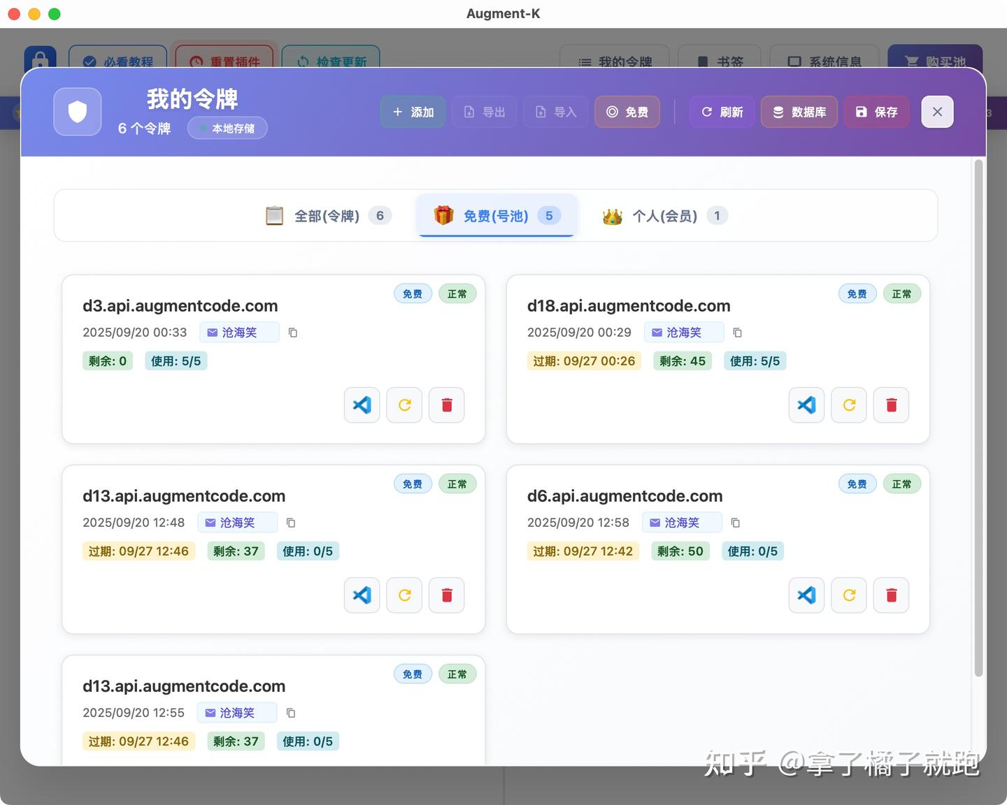Click the shield icon in the dialog header
1007x805 pixels.
pos(77,111)
